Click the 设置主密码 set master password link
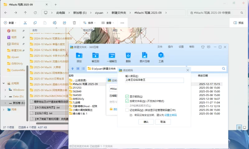Viewport: 249px width, 149px height. pos(170,115)
